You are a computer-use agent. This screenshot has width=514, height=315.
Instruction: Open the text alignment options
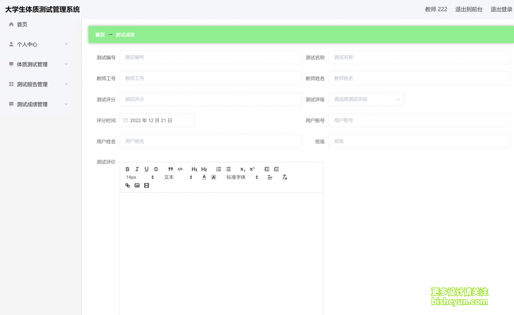(x=270, y=177)
